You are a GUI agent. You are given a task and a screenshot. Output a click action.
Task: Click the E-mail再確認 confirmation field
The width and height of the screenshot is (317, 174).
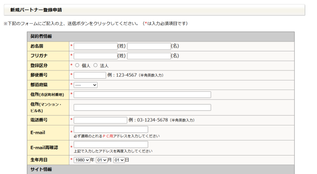tap(111, 145)
